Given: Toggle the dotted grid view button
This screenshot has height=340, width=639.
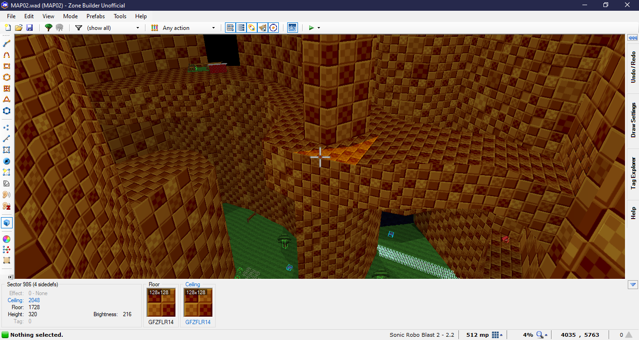Looking at the screenshot, I should [x=241, y=28].
